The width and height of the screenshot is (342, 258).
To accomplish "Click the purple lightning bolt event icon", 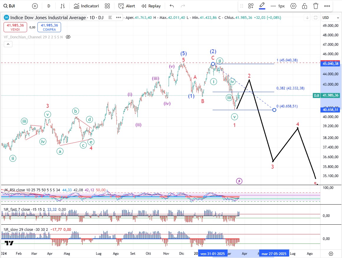I will coord(239,181).
